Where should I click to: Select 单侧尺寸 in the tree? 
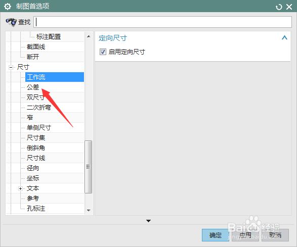click(39, 128)
